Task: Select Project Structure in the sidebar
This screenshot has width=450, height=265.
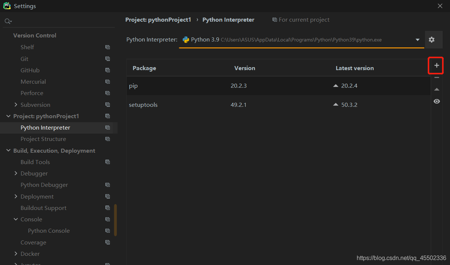Action: click(x=43, y=139)
